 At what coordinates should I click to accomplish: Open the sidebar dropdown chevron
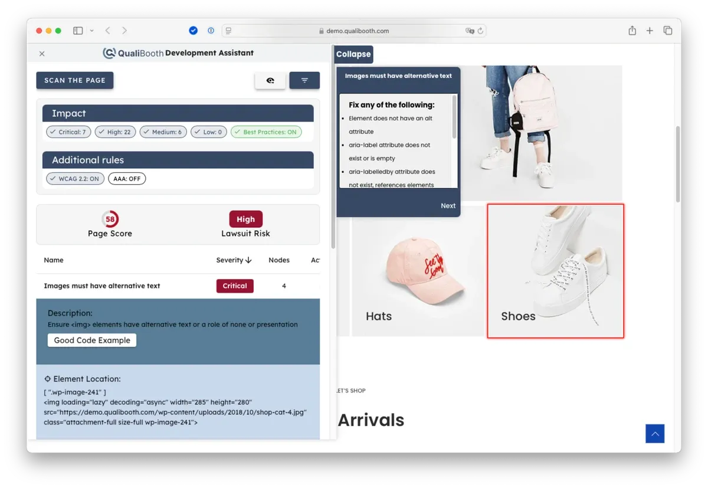91,31
